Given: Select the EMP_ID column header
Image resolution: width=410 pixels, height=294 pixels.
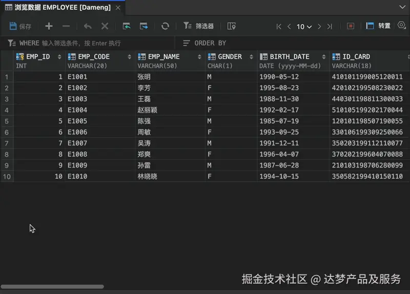Looking at the screenshot, I should (39, 61).
